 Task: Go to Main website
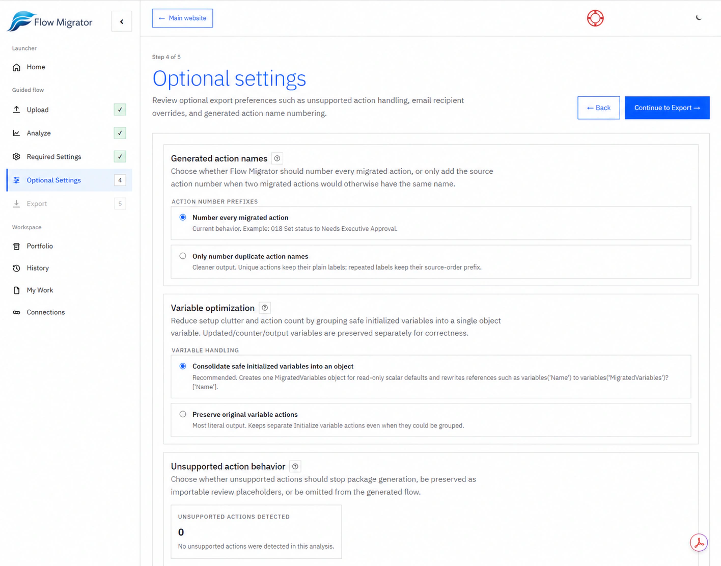pos(182,18)
